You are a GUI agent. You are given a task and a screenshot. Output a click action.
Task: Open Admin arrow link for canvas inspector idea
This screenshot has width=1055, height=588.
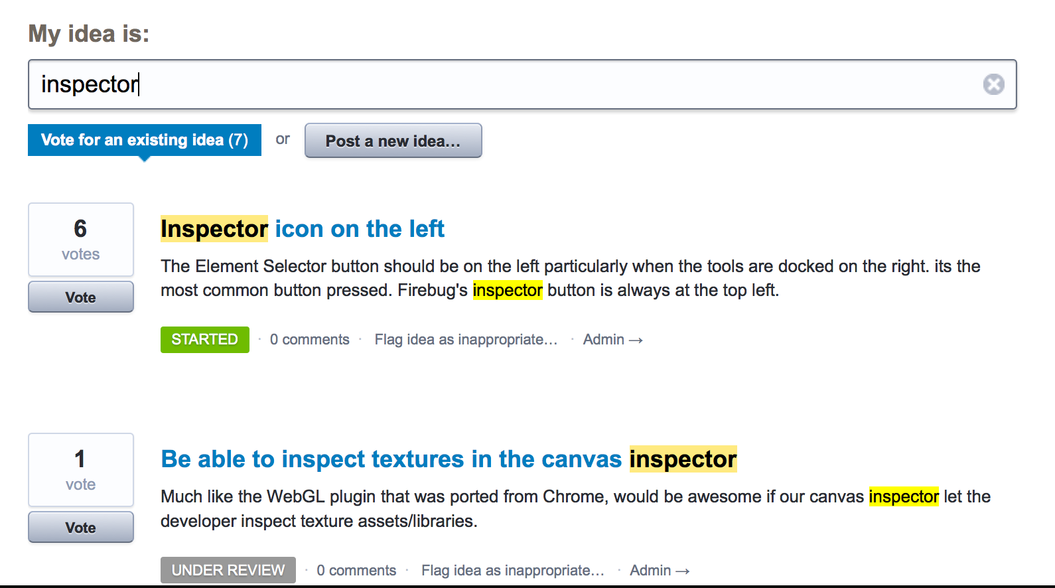660,571
